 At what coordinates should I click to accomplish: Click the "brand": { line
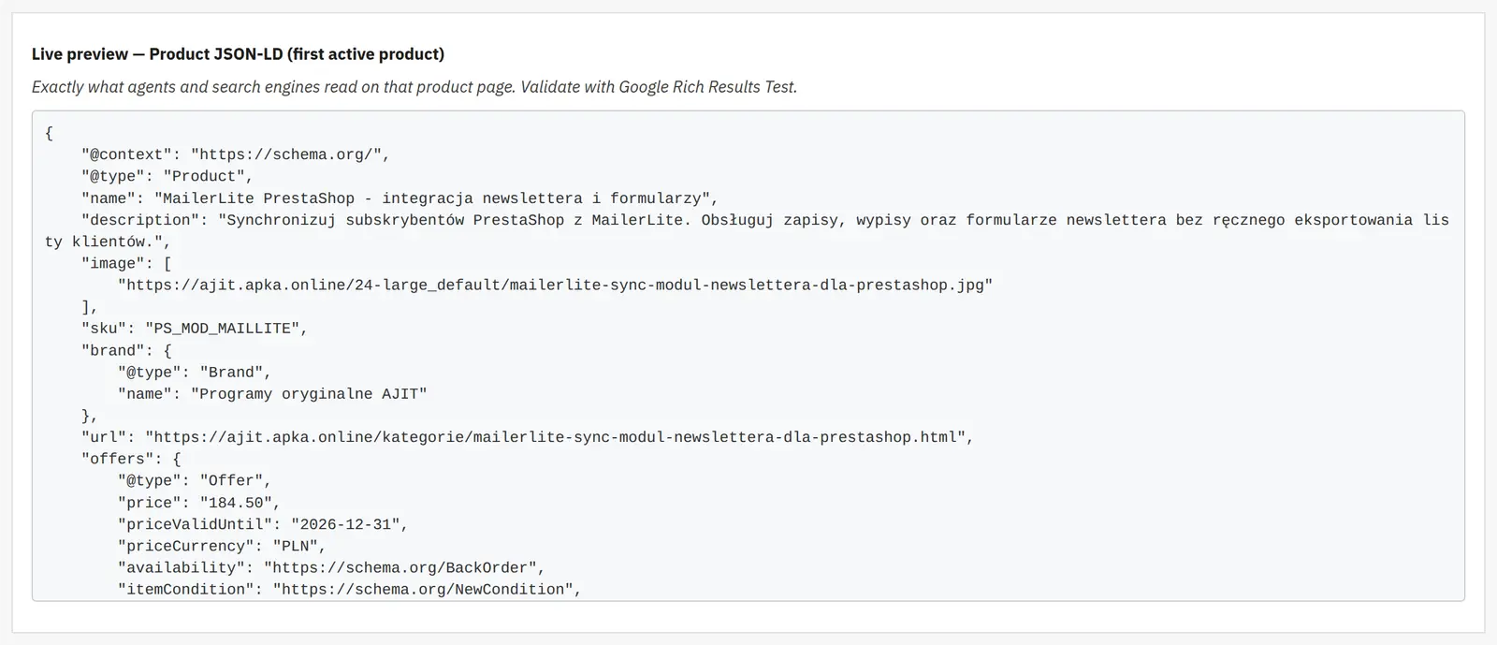click(126, 350)
